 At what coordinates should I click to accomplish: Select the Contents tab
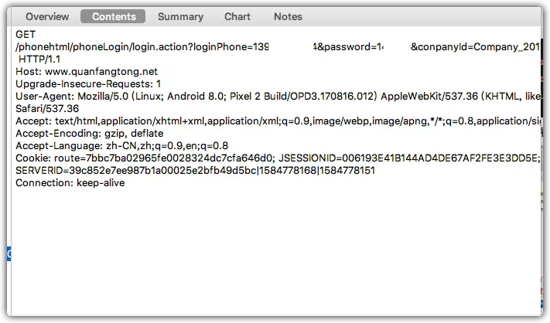113,16
